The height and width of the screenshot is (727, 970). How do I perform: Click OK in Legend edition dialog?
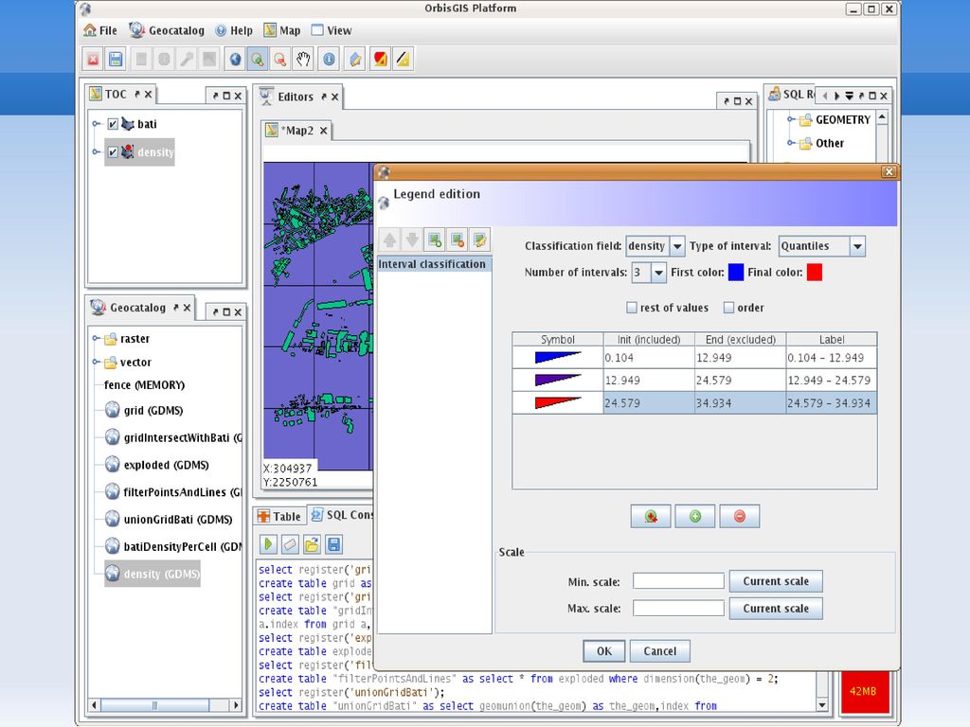(x=603, y=651)
